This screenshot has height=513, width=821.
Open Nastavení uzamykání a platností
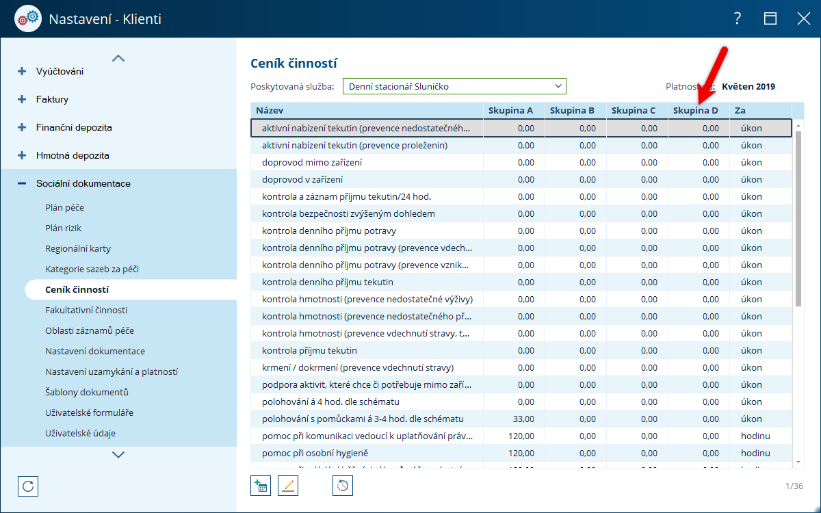(x=112, y=371)
